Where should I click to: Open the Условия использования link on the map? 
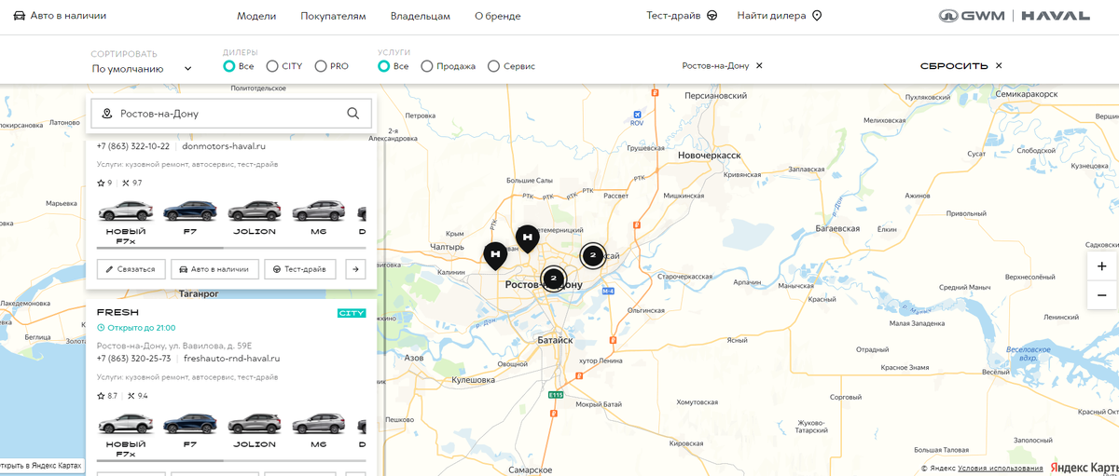(x=1001, y=469)
